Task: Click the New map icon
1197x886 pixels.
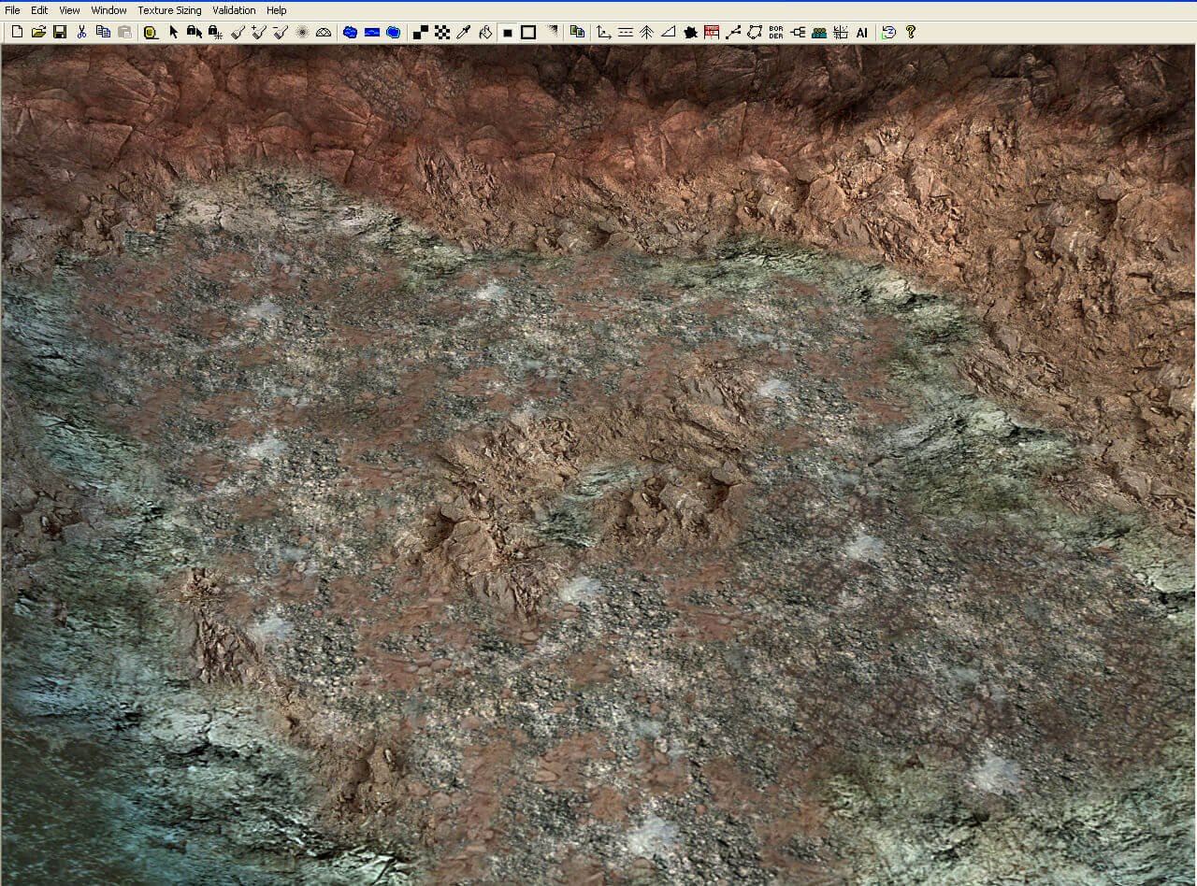Action: 17,32
